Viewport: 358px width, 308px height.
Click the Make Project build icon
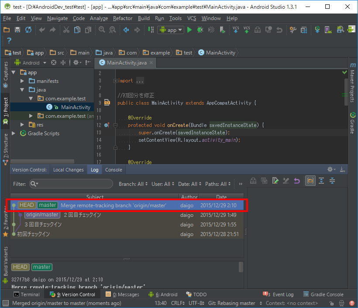151,30
